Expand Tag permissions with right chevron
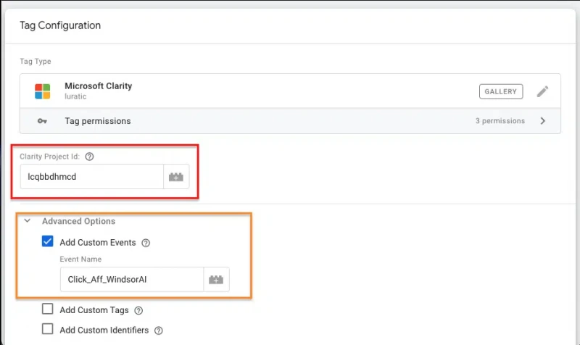 pos(542,121)
